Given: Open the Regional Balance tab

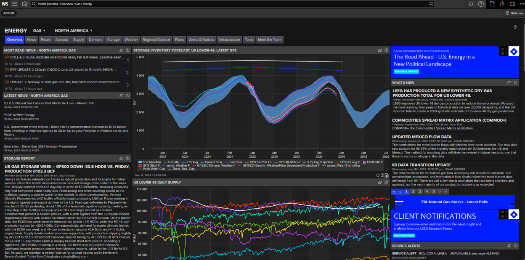Looking at the screenshot, I should [x=156, y=40].
